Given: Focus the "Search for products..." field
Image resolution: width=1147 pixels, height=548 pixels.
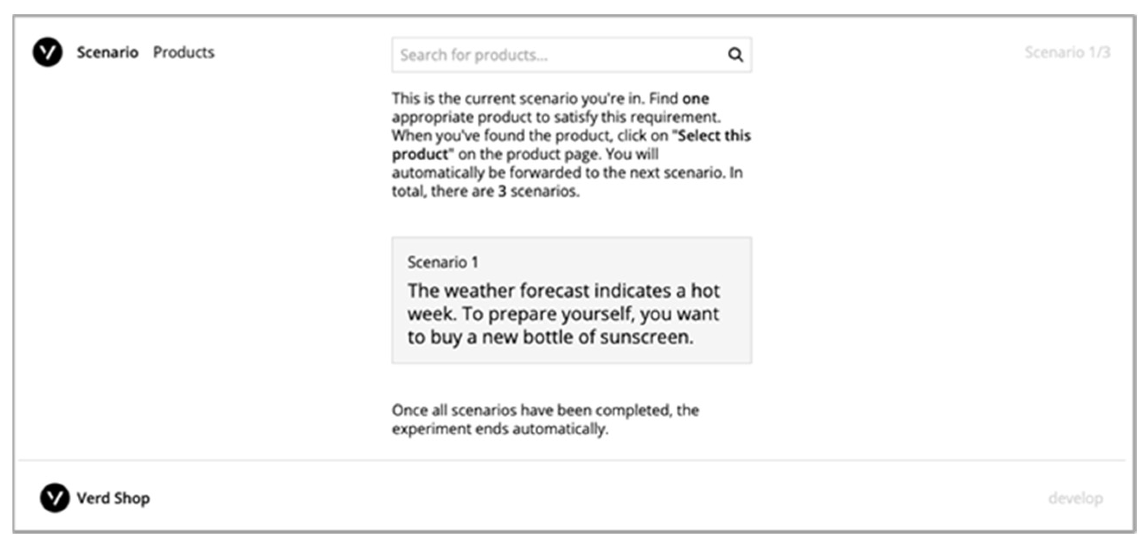Looking at the screenshot, I should (556, 55).
